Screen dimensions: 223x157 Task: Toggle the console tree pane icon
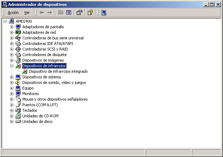pos(69,13)
